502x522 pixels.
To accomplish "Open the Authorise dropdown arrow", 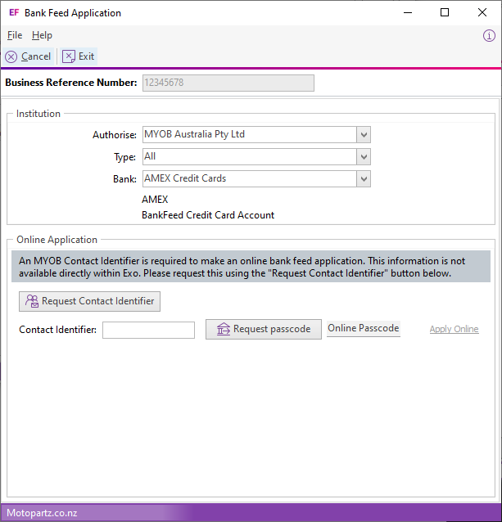I will click(x=364, y=135).
